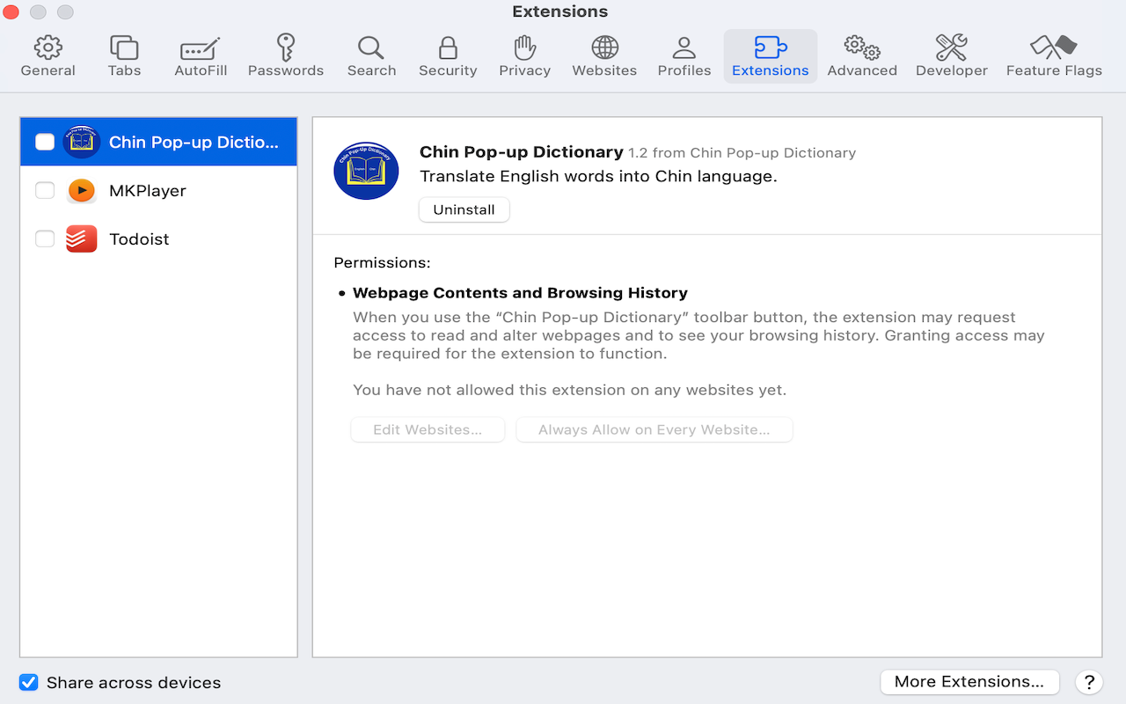The image size is (1126, 704).
Task: Select the Todoist row label
Action: coord(139,238)
